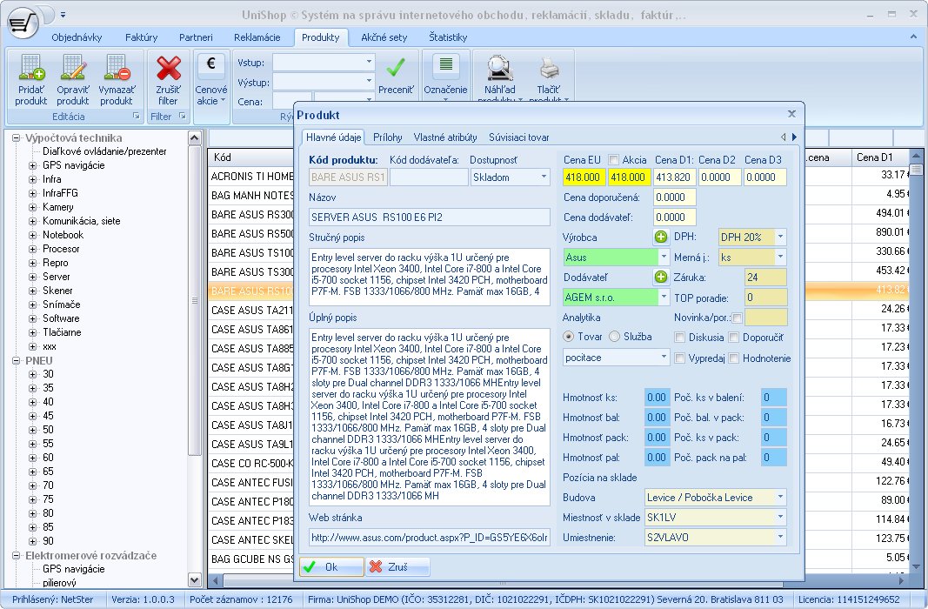This screenshot has height=609, width=928.
Task: Click the Náhľad produktu preview icon
Action: pos(499,68)
